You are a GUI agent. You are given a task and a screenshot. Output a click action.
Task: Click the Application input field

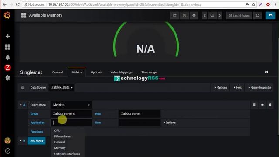(x=71, y=123)
